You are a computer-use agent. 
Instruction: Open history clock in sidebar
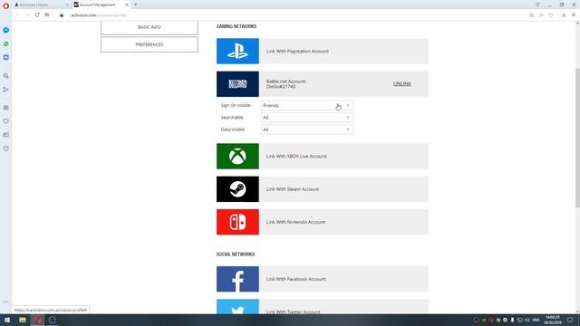click(x=6, y=149)
